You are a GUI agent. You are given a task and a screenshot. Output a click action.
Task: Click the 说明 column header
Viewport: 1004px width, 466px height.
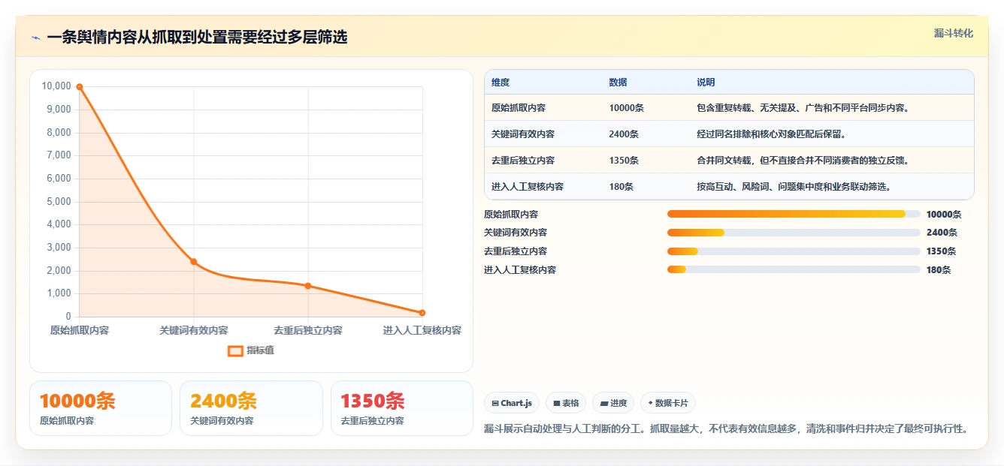coord(706,83)
